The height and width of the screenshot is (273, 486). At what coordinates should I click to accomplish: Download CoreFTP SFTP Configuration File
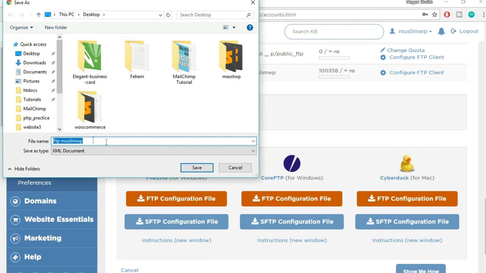point(292,222)
